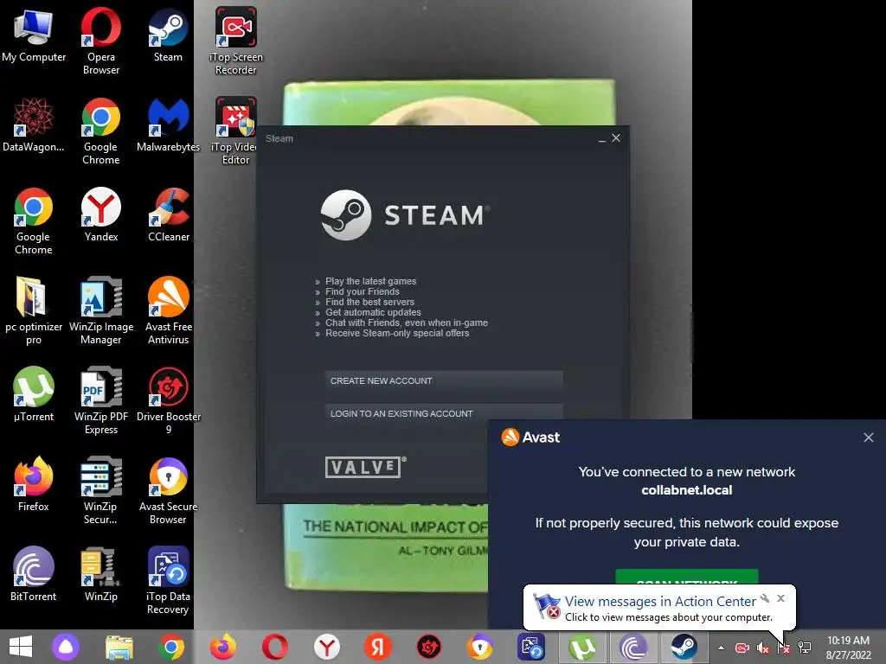Viewport: 886px width, 664px height.
Task: Click the red Я Yandex taskbar icon
Action: [x=378, y=647]
